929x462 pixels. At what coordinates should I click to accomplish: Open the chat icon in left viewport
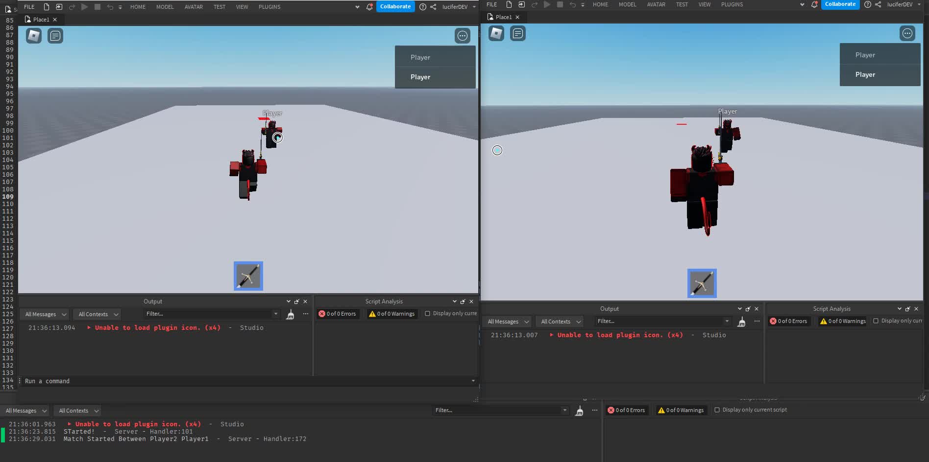(x=55, y=36)
